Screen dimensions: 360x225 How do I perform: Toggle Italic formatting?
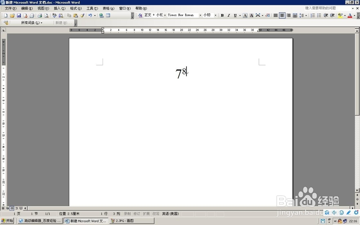coord(229,15)
